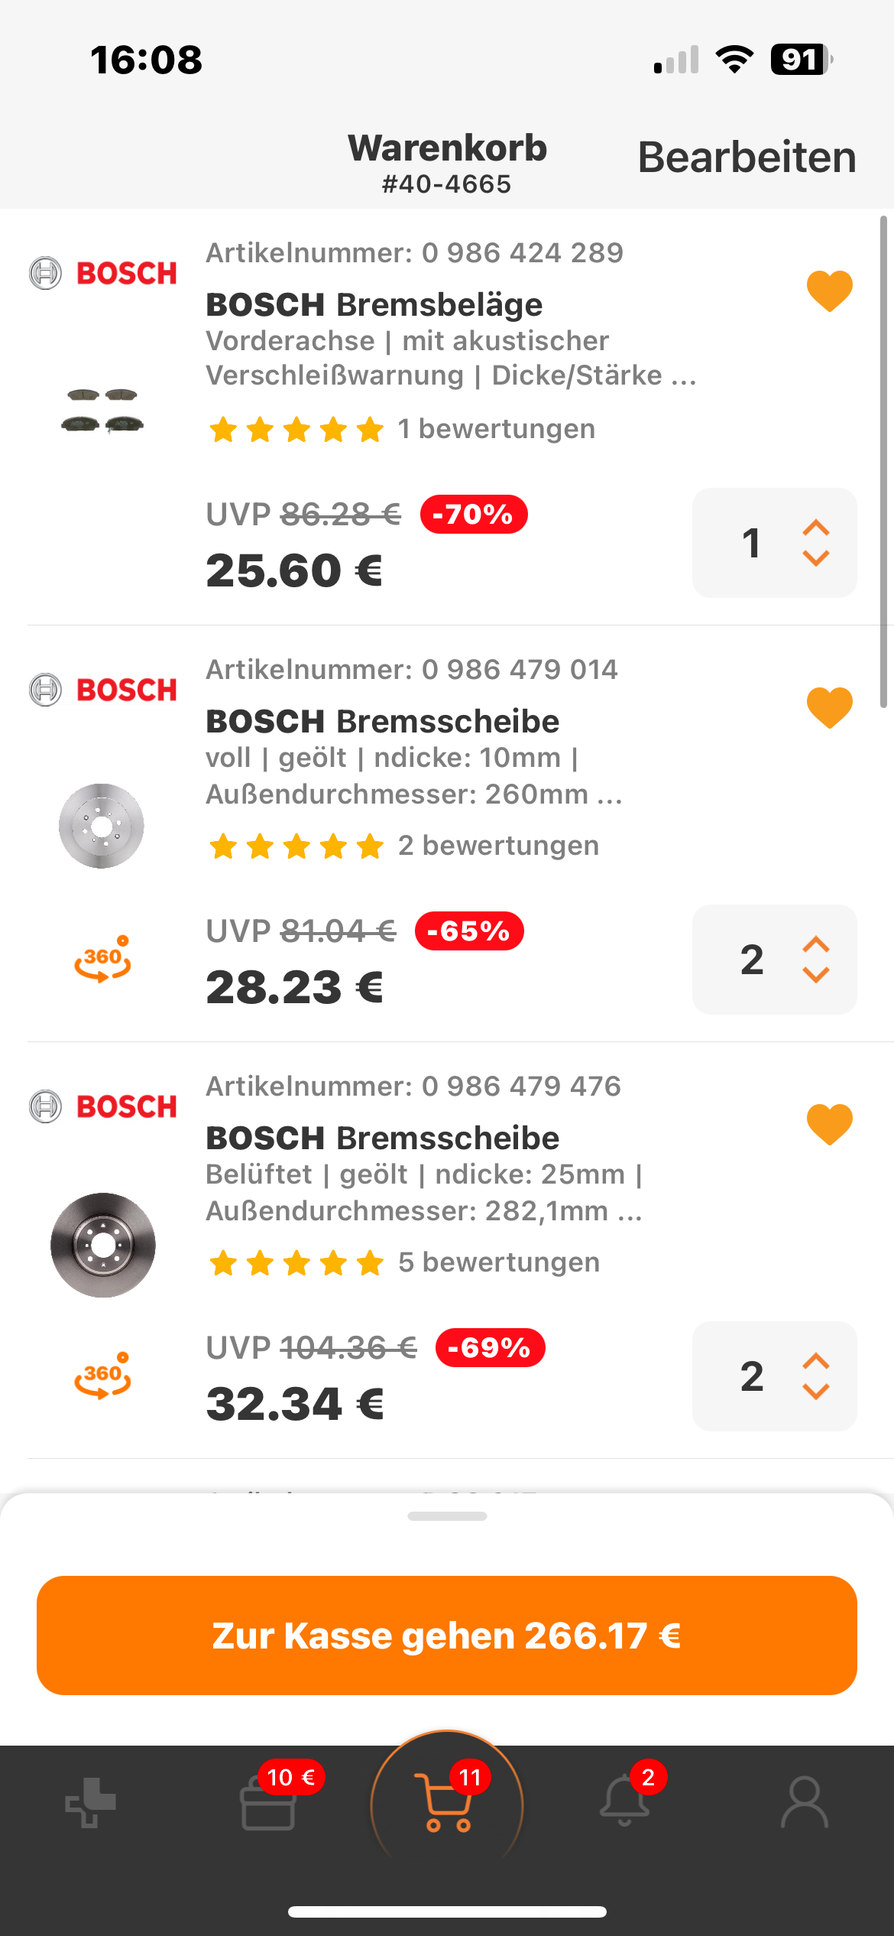The width and height of the screenshot is (894, 1936).
Task: Go to checkout via Zur Kasse gehen
Action: coord(447,1636)
